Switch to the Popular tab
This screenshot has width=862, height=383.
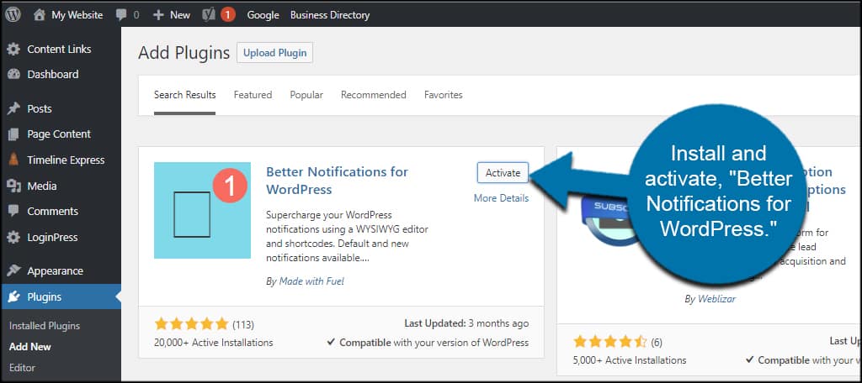[x=306, y=95]
